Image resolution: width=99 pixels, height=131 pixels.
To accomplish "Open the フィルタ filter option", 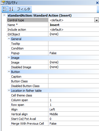I will (x=24, y=9).
